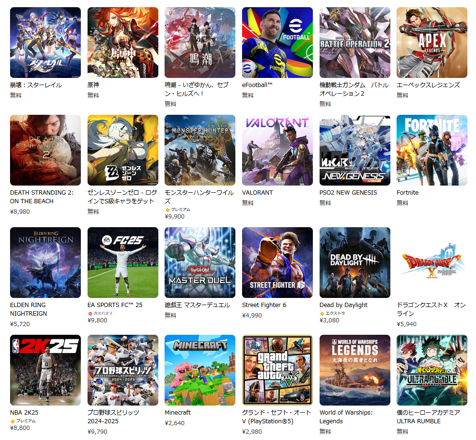
Task: Open the Apex Legends cover image
Action: (x=432, y=43)
